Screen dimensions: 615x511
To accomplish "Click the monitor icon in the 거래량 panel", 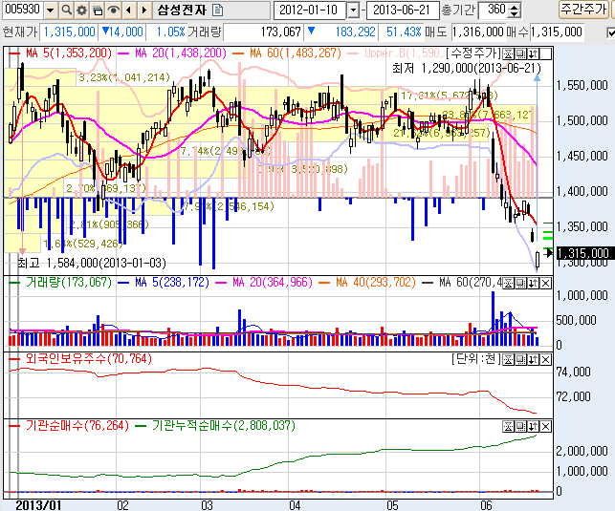I will point(520,283).
